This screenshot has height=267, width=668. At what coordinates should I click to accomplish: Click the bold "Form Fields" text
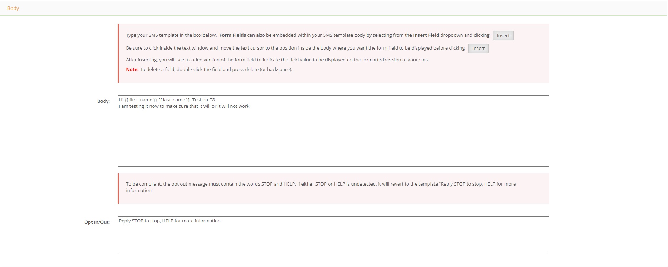[x=232, y=35]
